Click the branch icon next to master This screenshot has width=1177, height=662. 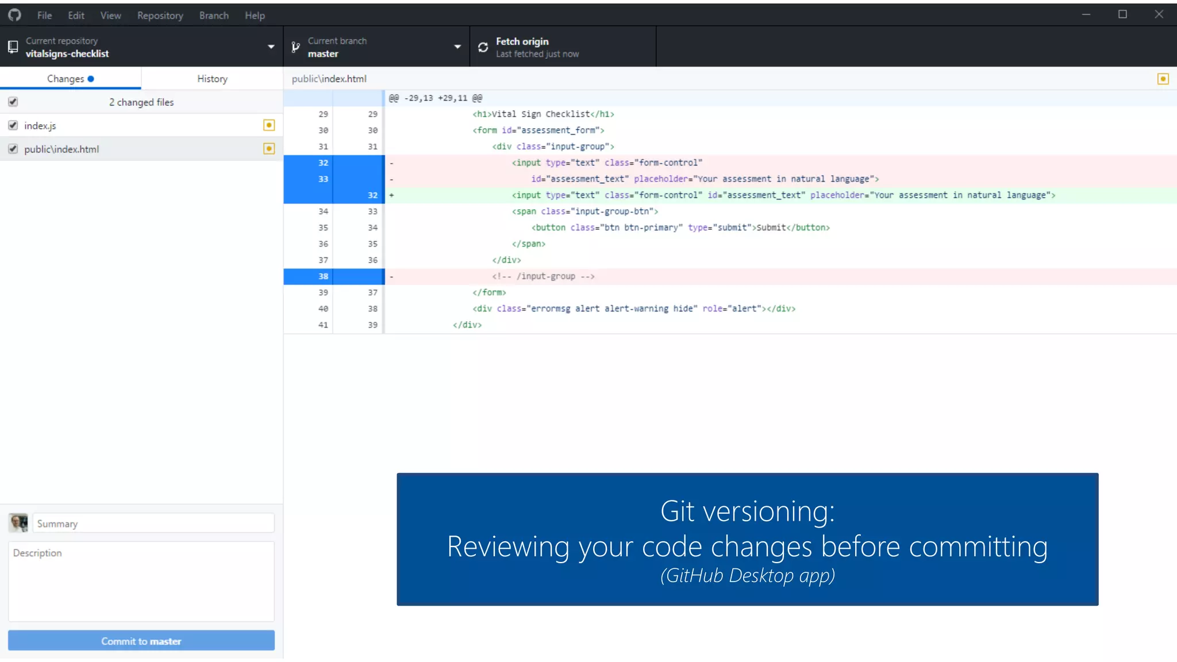click(x=295, y=47)
